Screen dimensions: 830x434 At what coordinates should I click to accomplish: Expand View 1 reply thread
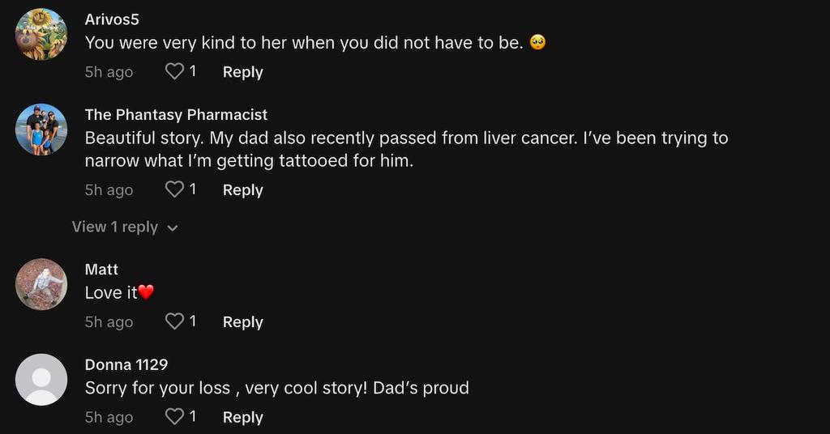coord(115,228)
